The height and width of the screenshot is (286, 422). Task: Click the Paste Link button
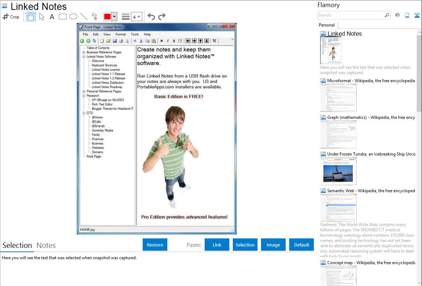(217, 245)
